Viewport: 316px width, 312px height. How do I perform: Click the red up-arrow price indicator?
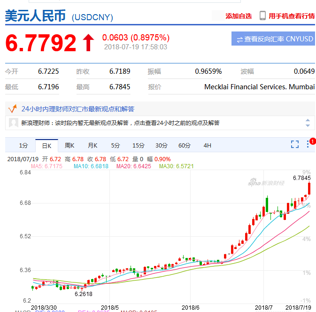(88, 43)
